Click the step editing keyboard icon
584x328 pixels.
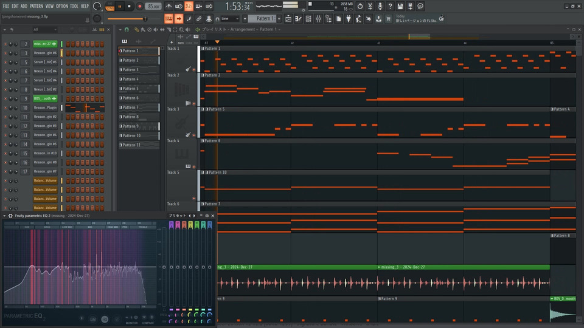(199, 6)
